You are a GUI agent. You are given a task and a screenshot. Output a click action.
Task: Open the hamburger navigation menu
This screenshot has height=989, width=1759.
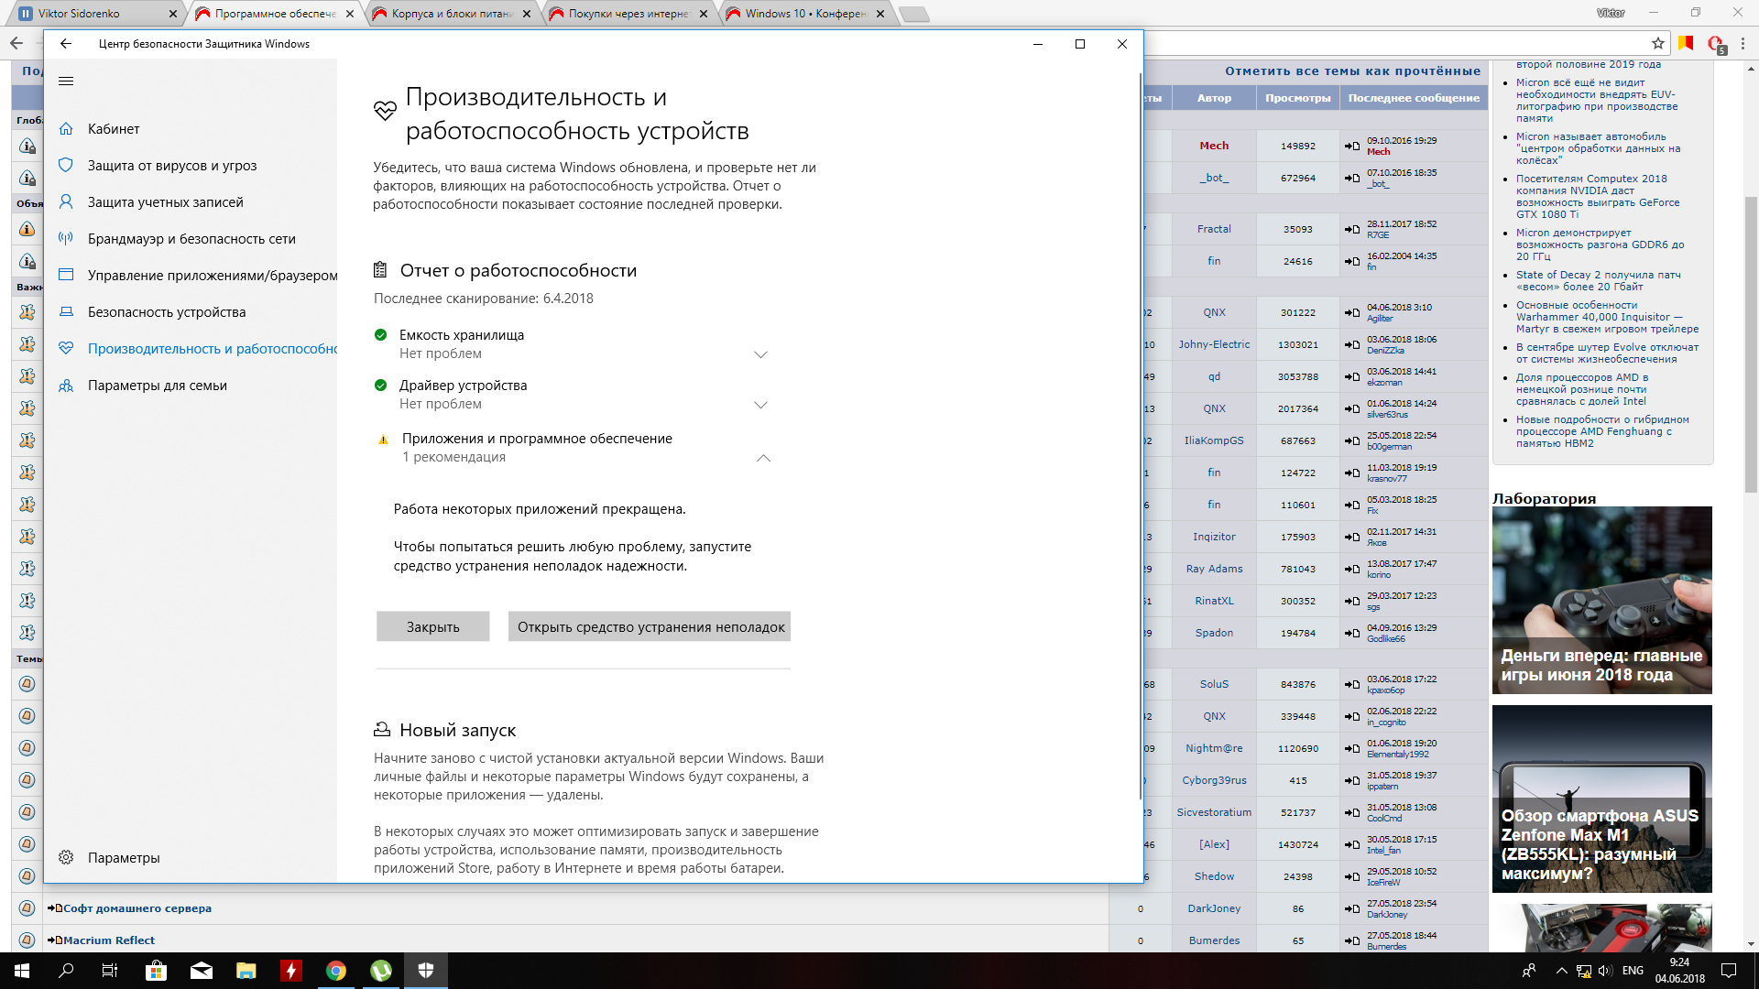click(x=66, y=82)
